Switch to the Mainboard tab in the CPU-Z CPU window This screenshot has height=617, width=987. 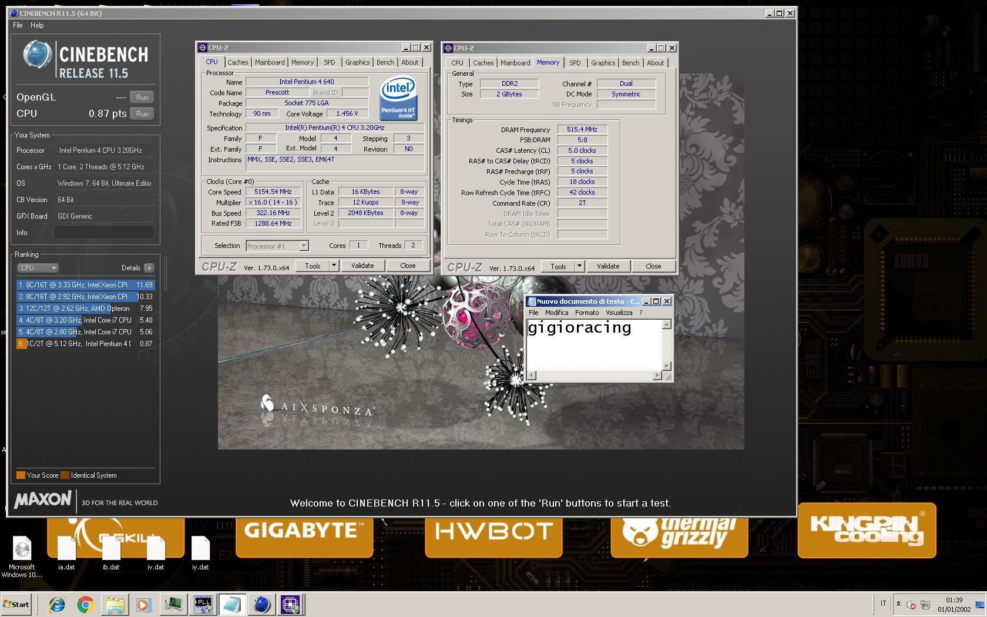coord(270,62)
